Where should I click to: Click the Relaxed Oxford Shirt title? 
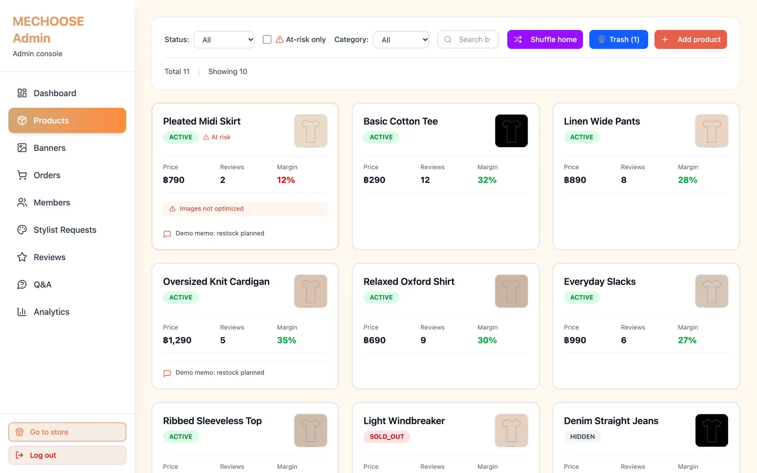coord(409,281)
